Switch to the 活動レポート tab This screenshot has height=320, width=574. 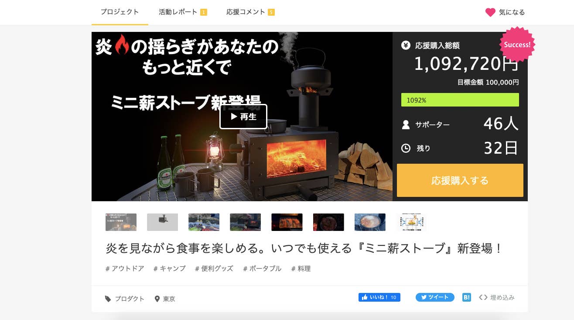(x=183, y=12)
